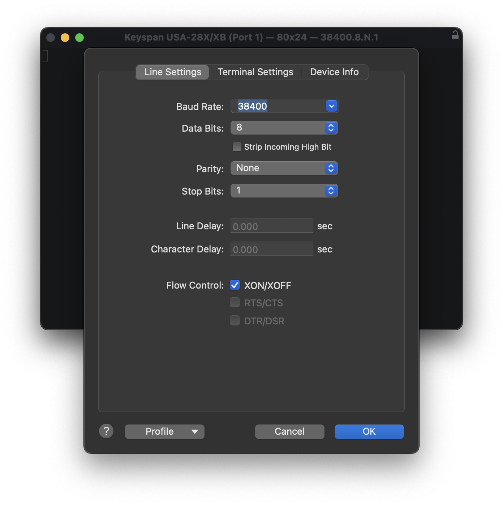This screenshot has width=503, height=507.
Task: Toggle the RTS/CTS flow control checkbox
Action: tap(235, 302)
